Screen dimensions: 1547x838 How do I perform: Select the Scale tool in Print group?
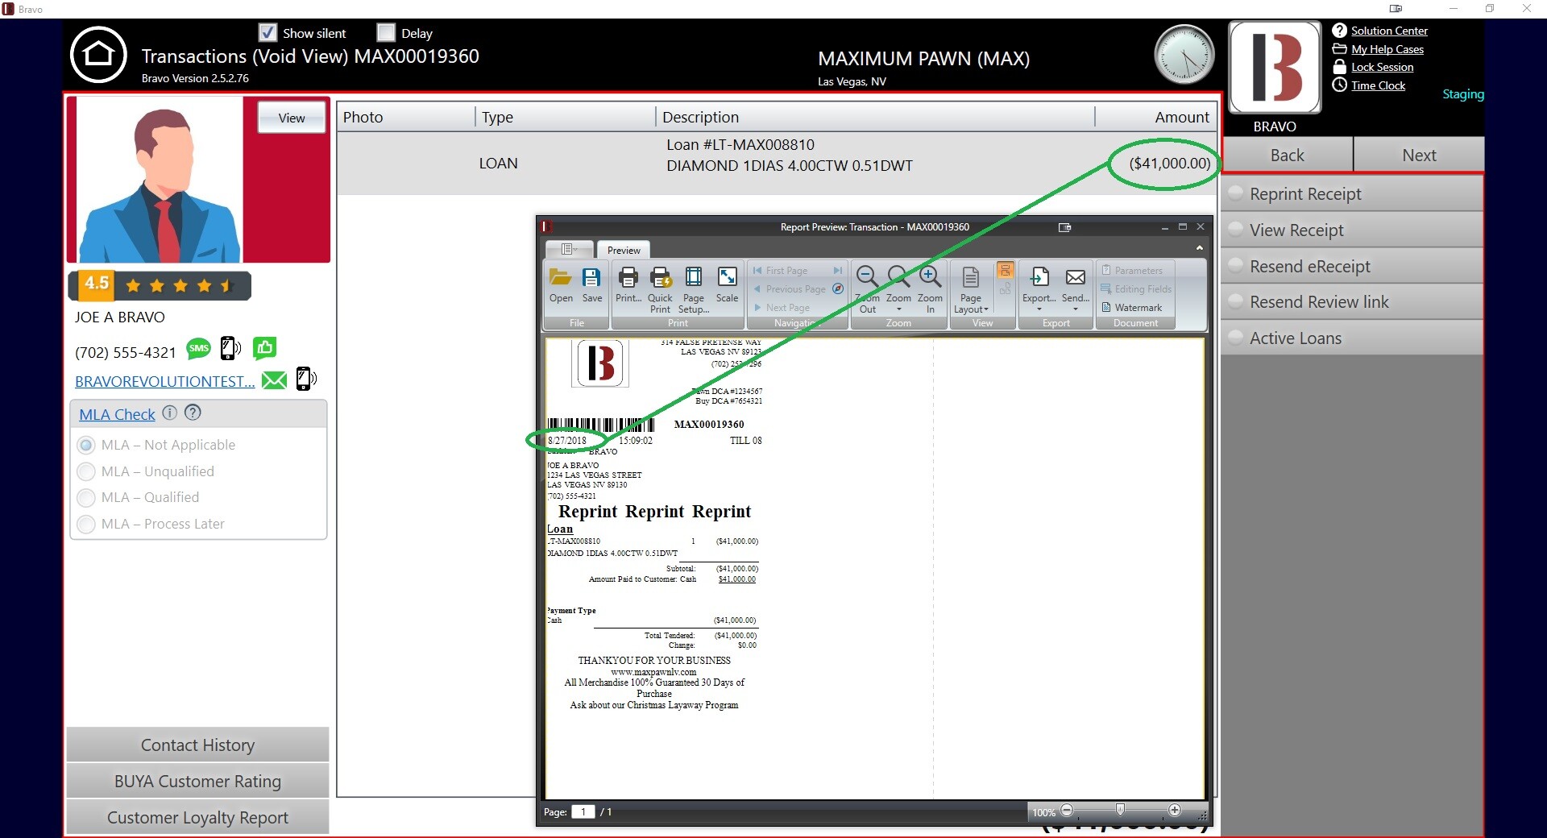(x=727, y=285)
